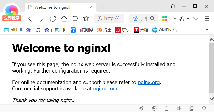Click the rocket accelerator icon in status bar
Viewport: 214px width, 112px height.
[141, 109]
